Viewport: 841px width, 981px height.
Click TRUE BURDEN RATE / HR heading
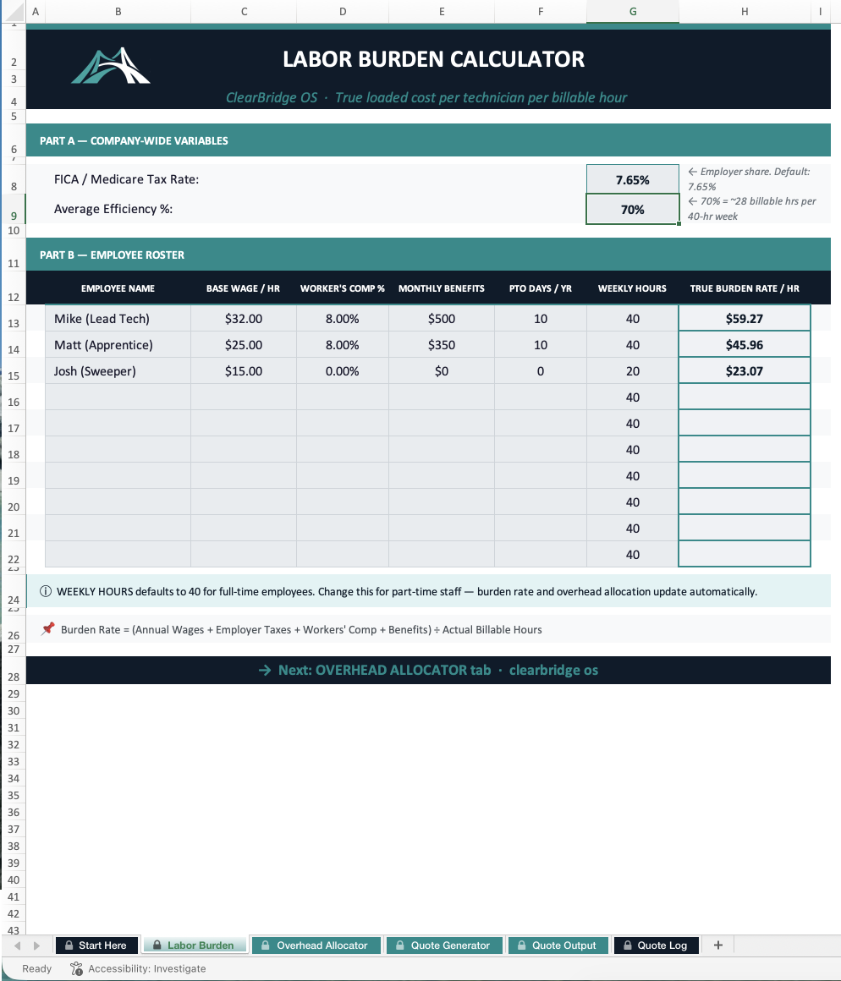745,288
